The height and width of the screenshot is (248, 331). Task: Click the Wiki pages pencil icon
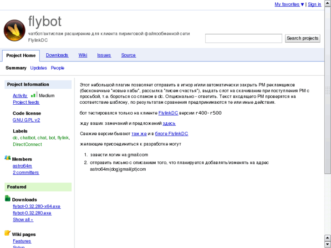coord(7,233)
